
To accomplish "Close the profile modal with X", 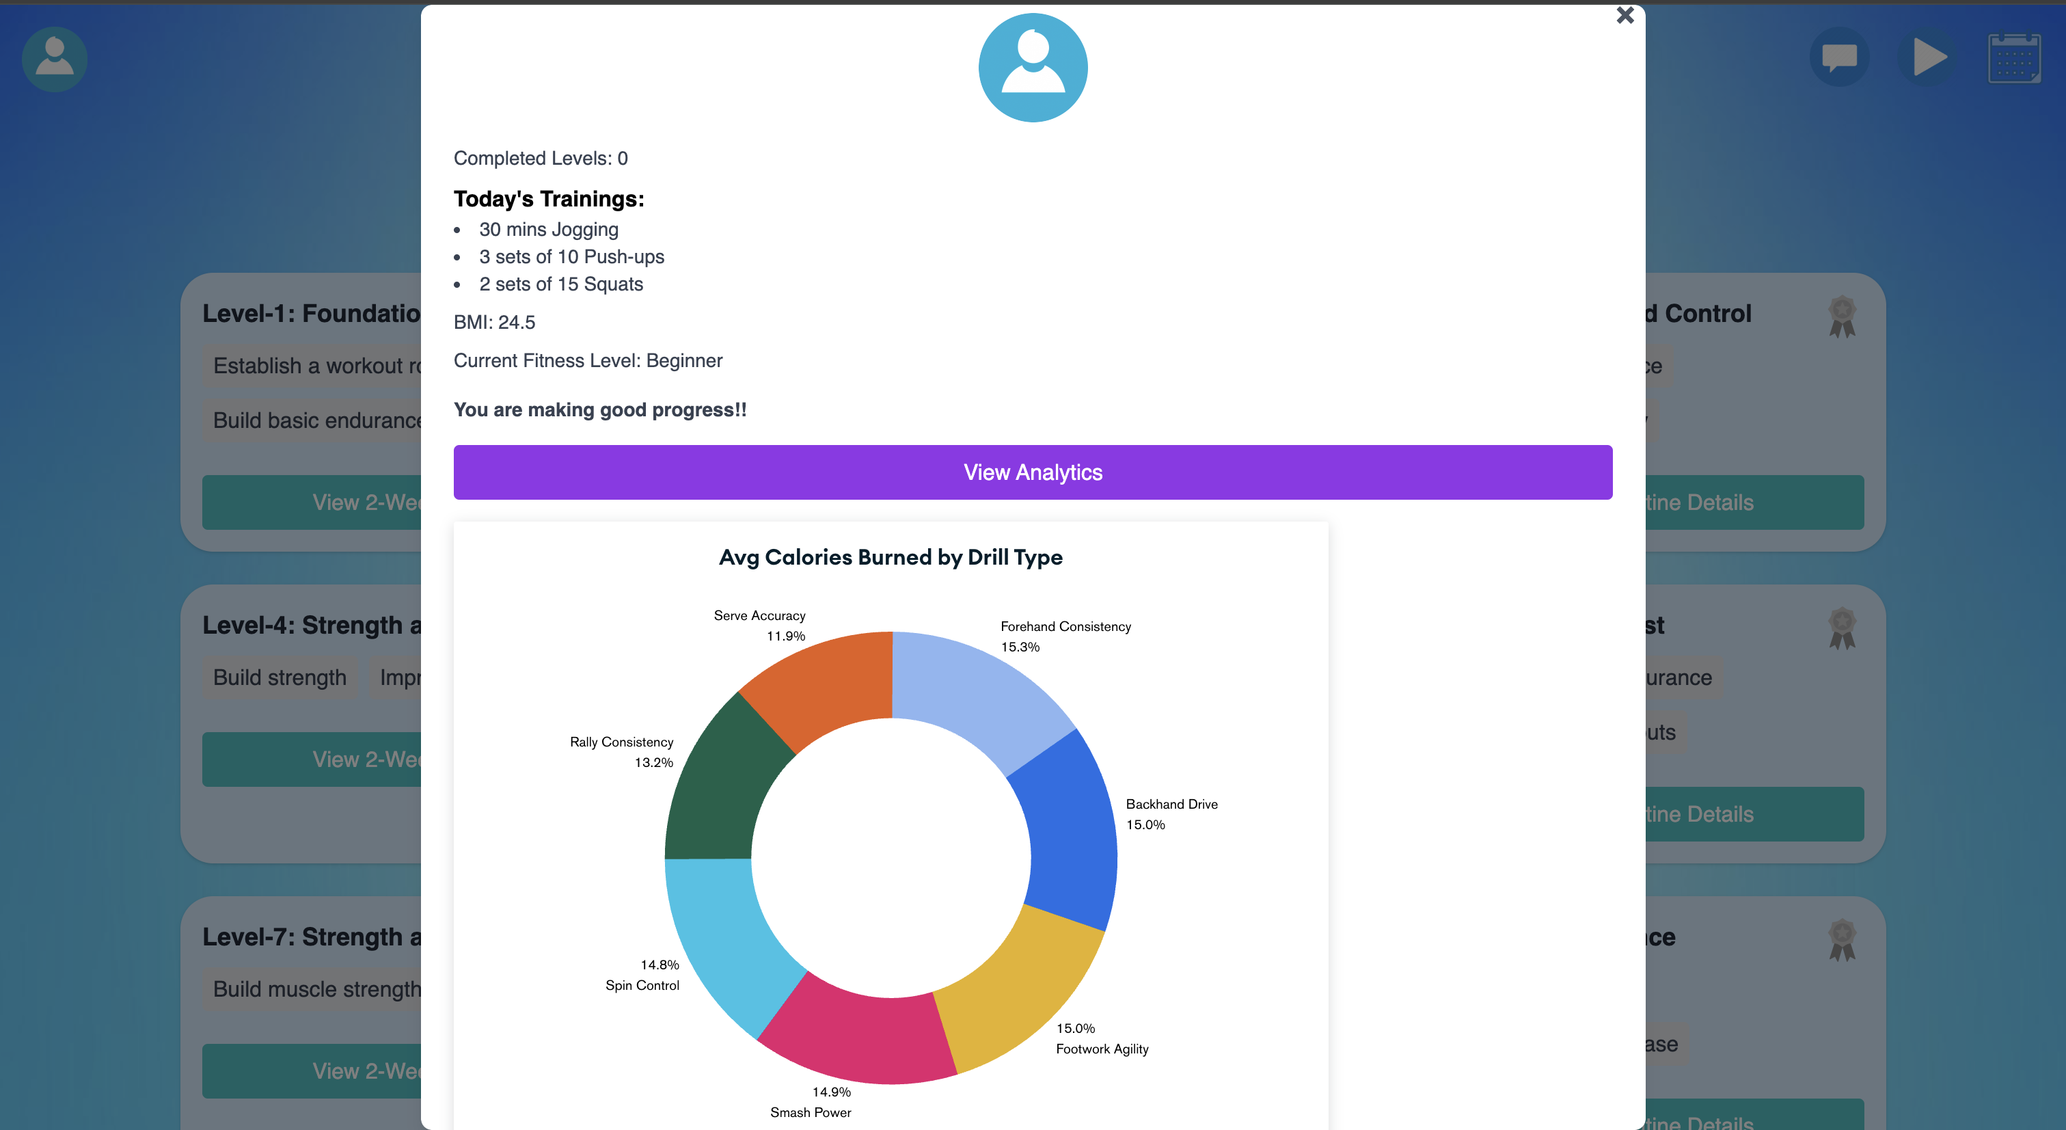I will pyautogui.click(x=1625, y=15).
